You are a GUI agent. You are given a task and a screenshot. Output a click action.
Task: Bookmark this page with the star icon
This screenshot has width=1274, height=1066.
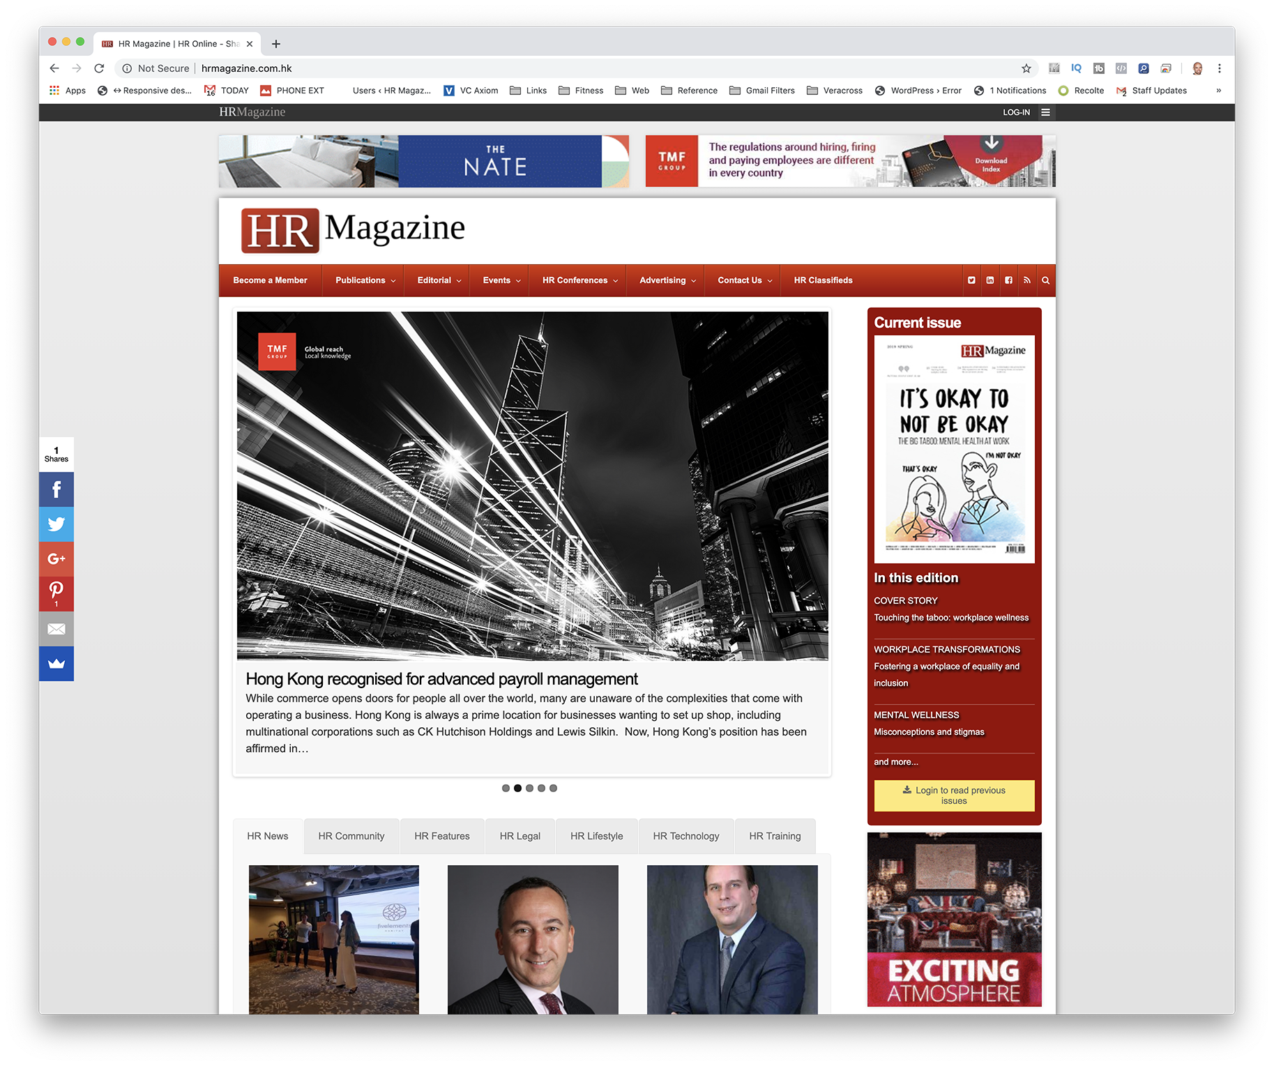point(1026,68)
